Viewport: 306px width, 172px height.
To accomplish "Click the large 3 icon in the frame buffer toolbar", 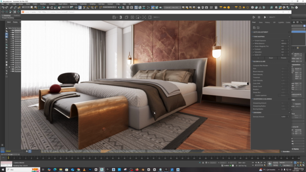I will (x=120, y=17).
